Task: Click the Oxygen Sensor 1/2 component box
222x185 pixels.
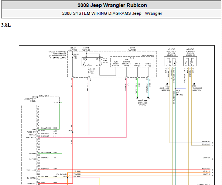Action: (171, 61)
